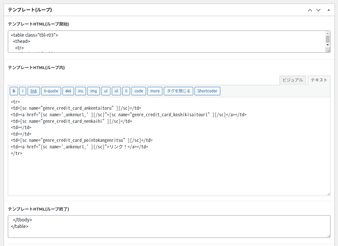Insert a more tag with more button
This screenshot has width=338, height=246.
point(155,91)
